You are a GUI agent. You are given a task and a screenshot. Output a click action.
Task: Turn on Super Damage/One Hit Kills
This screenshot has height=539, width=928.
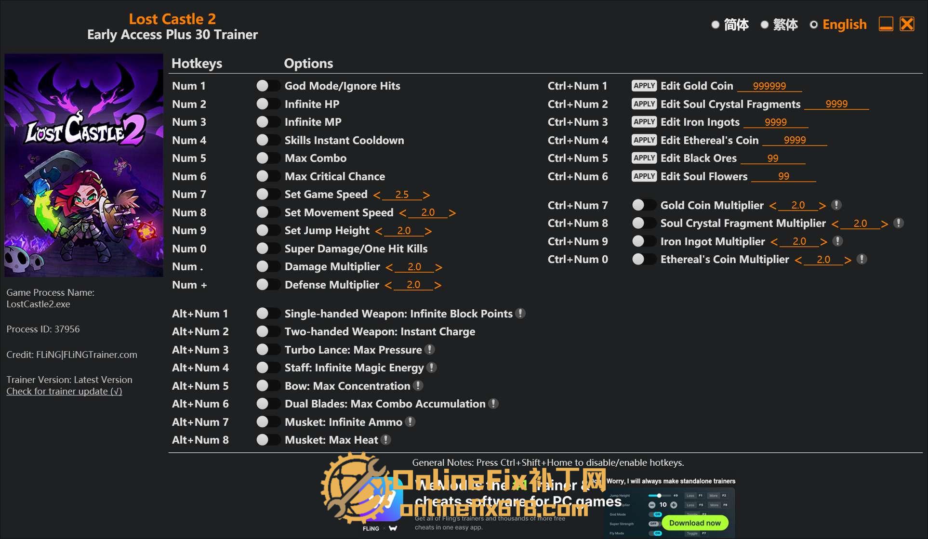click(268, 249)
